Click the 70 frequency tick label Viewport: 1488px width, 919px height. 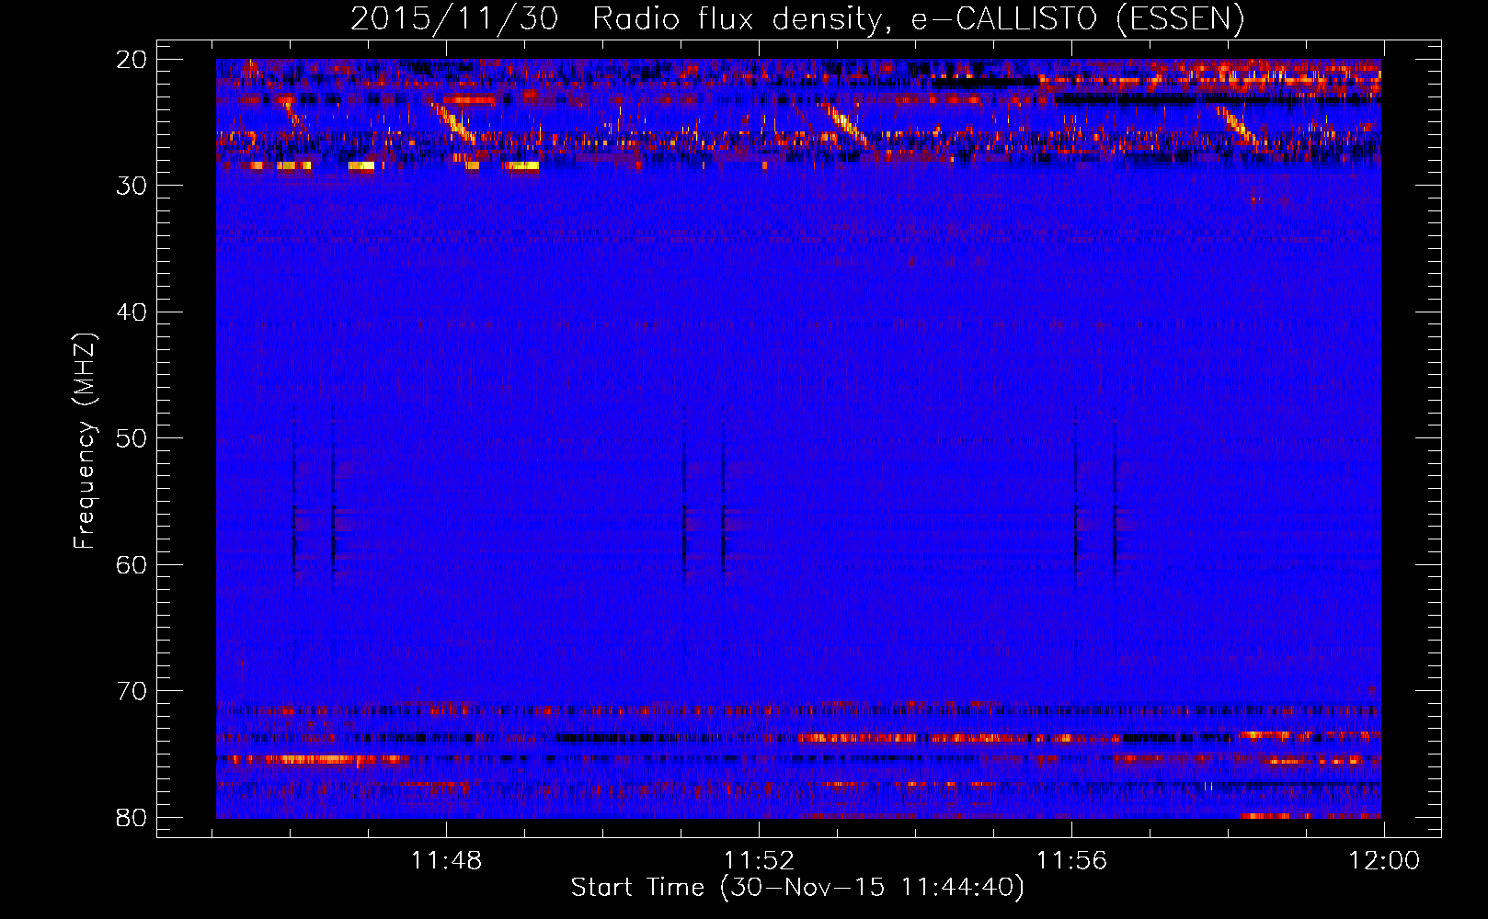pos(132,691)
